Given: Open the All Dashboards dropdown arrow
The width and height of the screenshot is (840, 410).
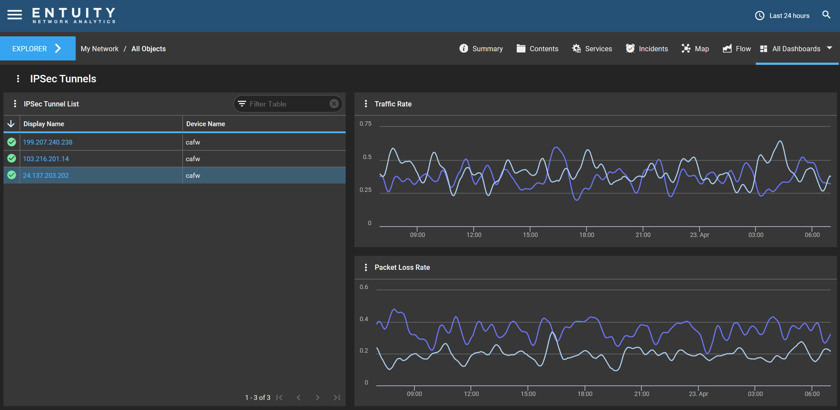Looking at the screenshot, I should pos(829,48).
